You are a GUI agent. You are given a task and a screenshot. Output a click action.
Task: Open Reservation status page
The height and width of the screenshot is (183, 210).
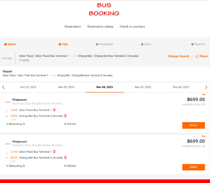(100, 27)
